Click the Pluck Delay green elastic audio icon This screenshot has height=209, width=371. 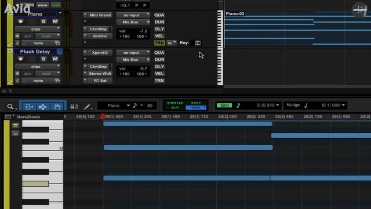pyautogui.click(x=17, y=81)
